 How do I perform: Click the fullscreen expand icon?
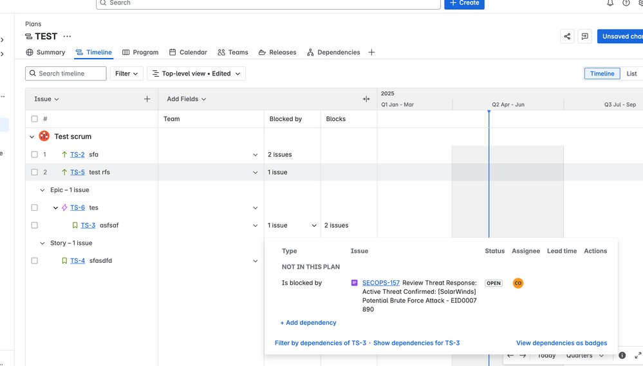click(638, 355)
